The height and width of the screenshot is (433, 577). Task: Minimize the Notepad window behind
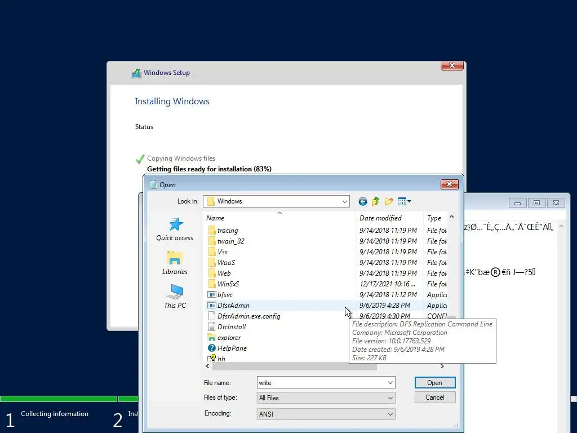[x=517, y=203]
